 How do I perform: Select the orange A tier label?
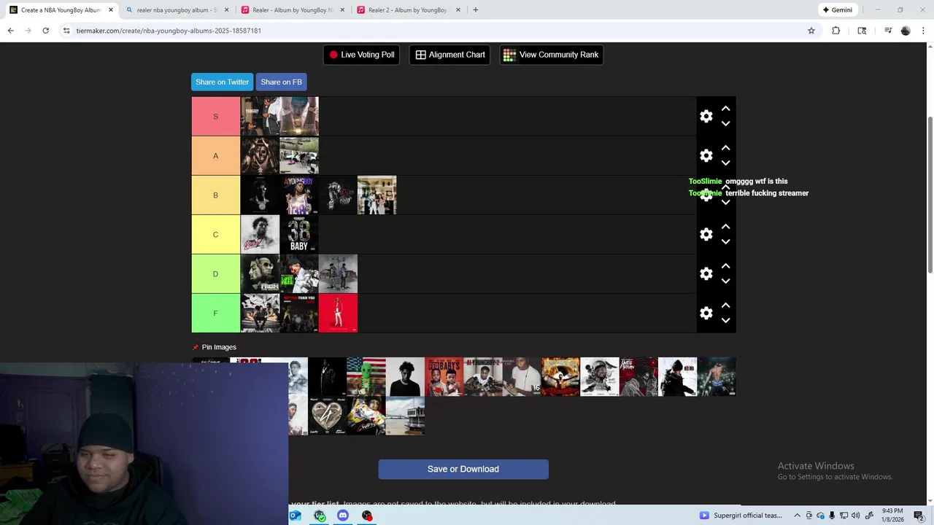click(x=215, y=156)
